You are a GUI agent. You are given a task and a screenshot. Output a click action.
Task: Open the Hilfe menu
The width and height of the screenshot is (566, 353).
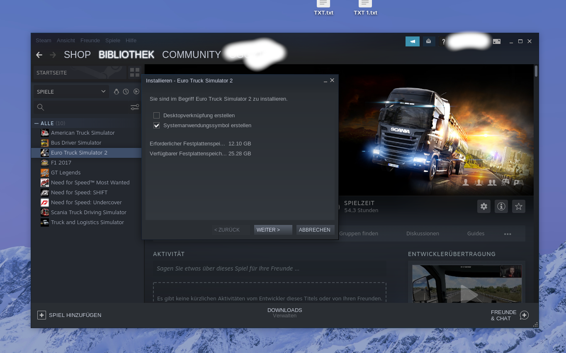[x=131, y=41]
